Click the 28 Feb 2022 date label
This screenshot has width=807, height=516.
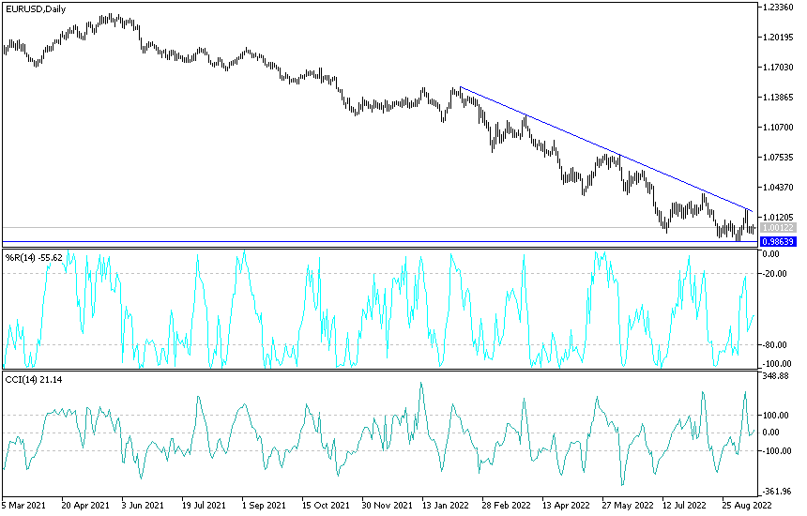pos(506,505)
